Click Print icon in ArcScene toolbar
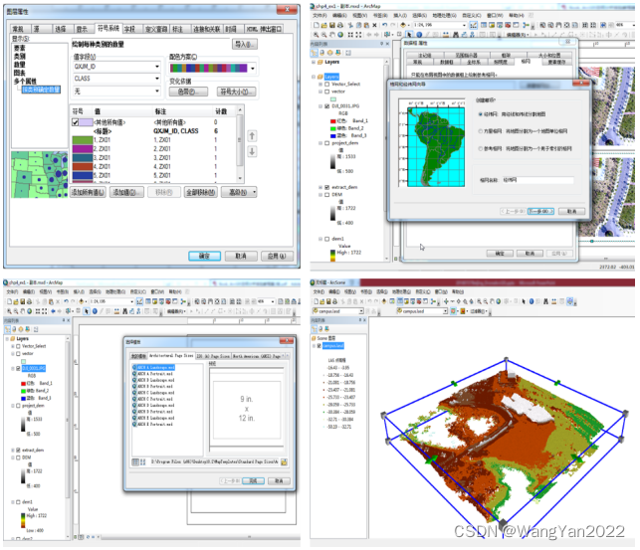Image resolution: width=640 pixels, height=550 pixels. (x=335, y=301)
